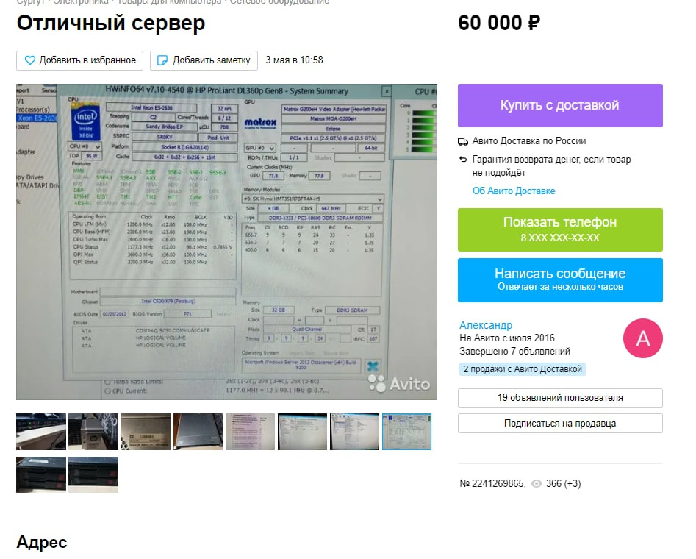Viewport: 696px width, 559px height.
Task: Select the fourth thumbnail of dark server case
Action: 198,432
